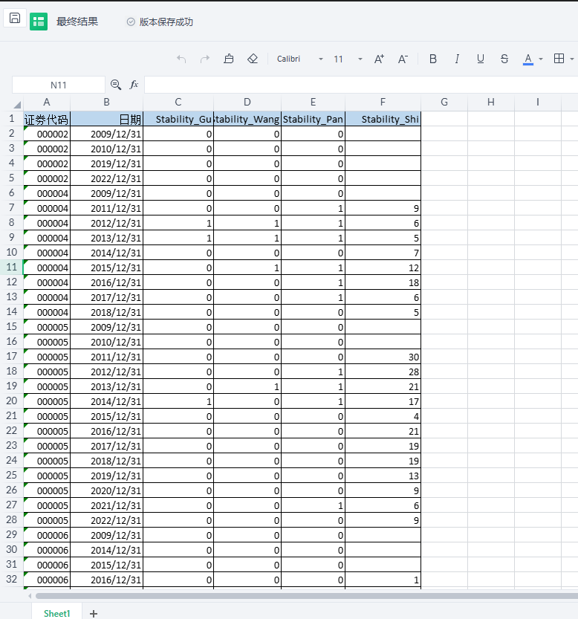Open the font size 11 dropdown

(x=360, y=59)
